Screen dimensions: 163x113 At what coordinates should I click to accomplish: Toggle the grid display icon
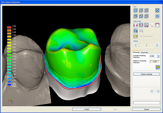click(157, 16)
